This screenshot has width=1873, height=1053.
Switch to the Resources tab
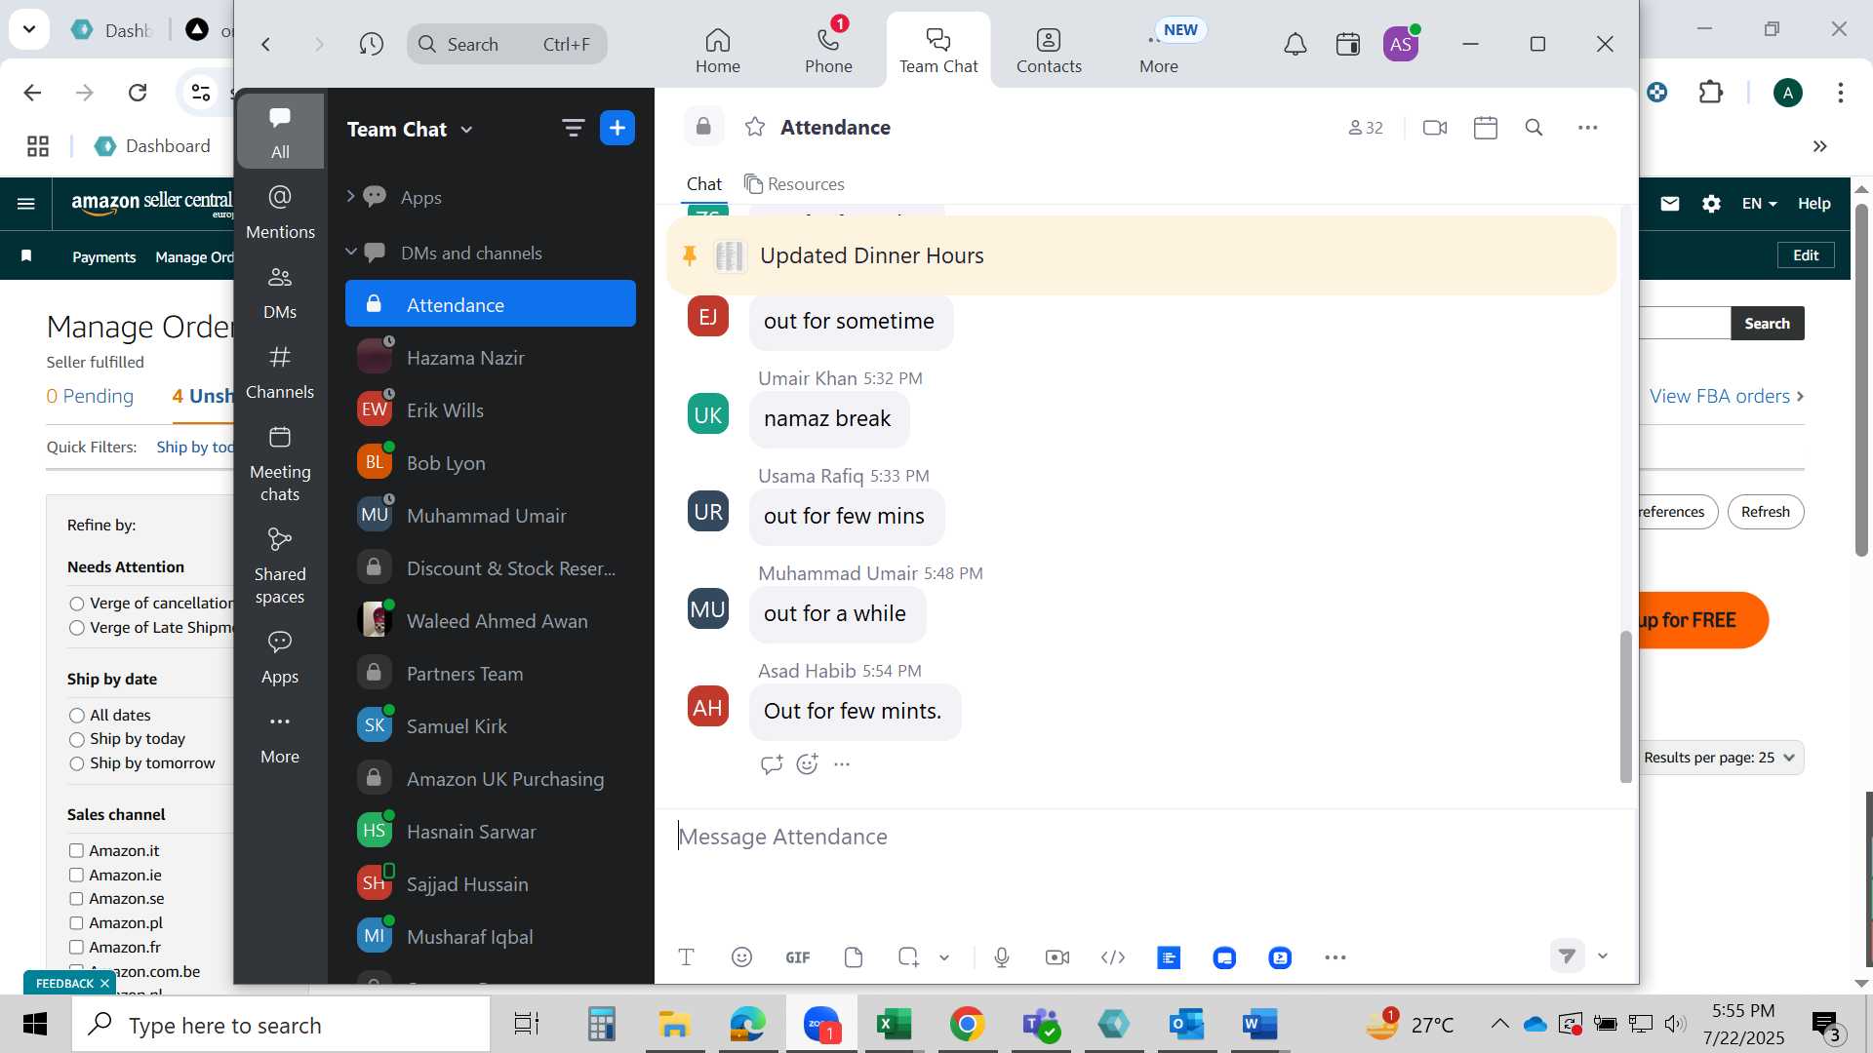(x=794, y=184)
